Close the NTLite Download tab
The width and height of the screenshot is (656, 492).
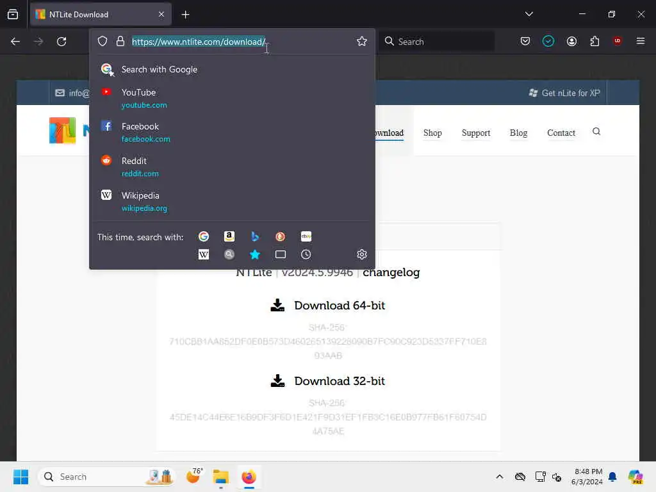[x=161, y=14]
